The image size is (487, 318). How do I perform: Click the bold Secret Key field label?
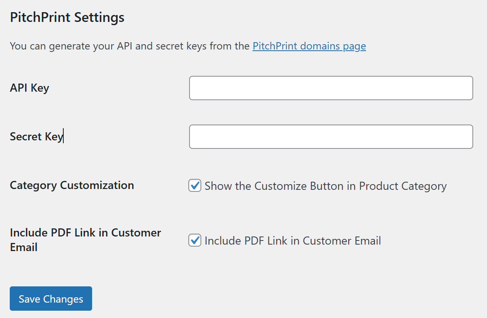coord(36,137)
